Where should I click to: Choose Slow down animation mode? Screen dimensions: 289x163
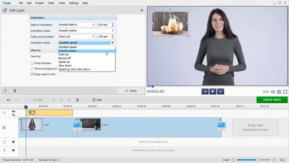pyautogui.click(x=87, y=66)
